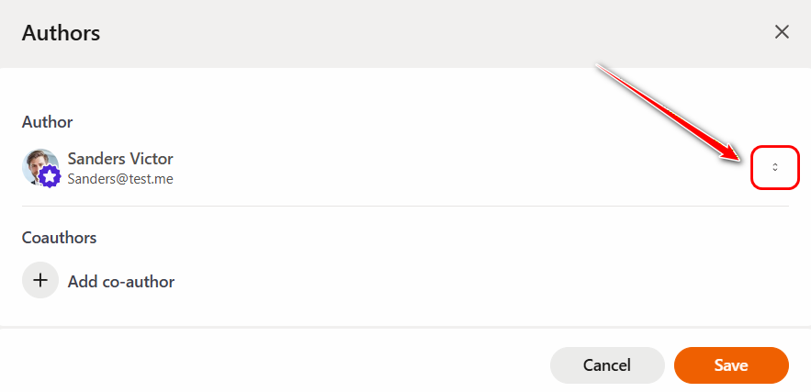Click Sanders Victor's avatar photo
The width and height of the screenshot is (811, 392).
[37, 162]
